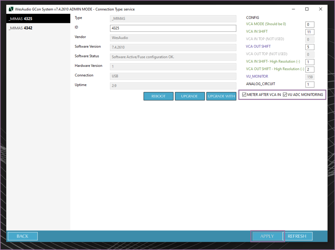Click the WesAudio app icon in title bar
The height and width of the screenshot is (250, 335).
point(11,9)
